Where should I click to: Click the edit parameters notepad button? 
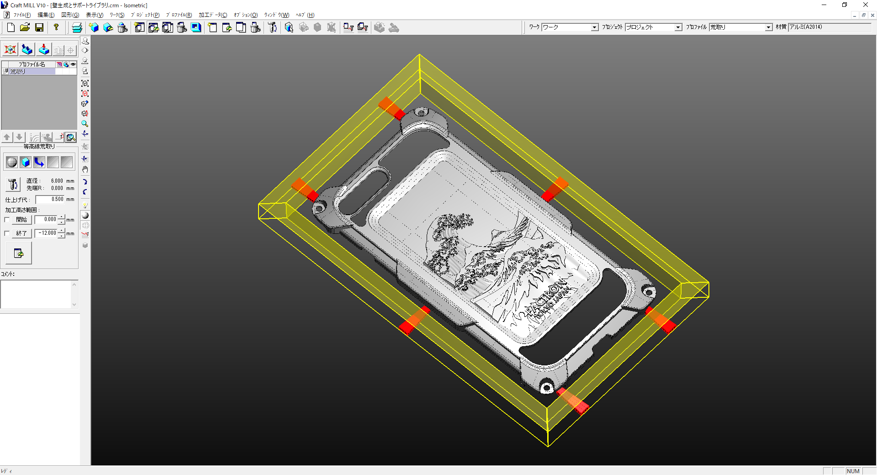click(19, 253)
